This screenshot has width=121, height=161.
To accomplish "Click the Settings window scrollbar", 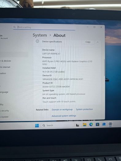I will coord(104,67).
